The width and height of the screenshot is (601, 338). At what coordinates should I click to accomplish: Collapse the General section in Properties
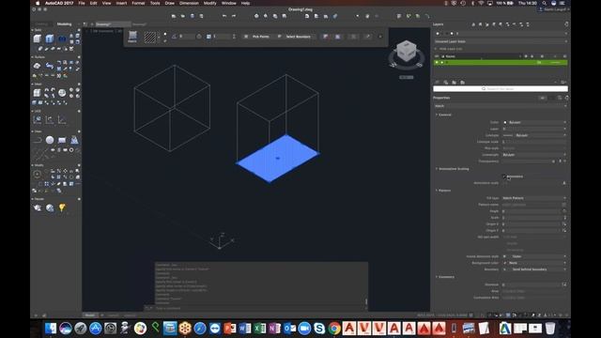click(436, 115)
